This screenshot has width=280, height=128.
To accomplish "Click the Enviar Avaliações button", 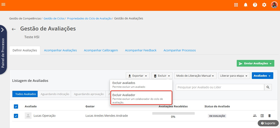I will point(255,64).
